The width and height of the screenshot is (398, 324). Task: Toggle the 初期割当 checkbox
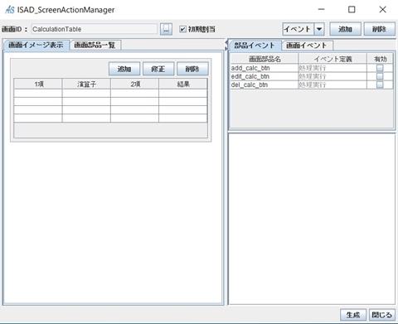pos(182,29)
